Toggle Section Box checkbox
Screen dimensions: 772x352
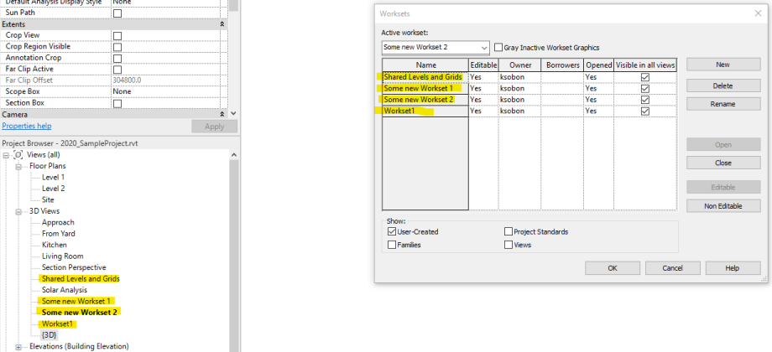pos(117,103)
